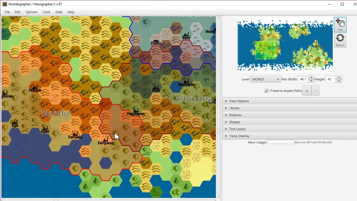Decrease hex Height with down arrow

pyautogui.click(x=339, y=81)
